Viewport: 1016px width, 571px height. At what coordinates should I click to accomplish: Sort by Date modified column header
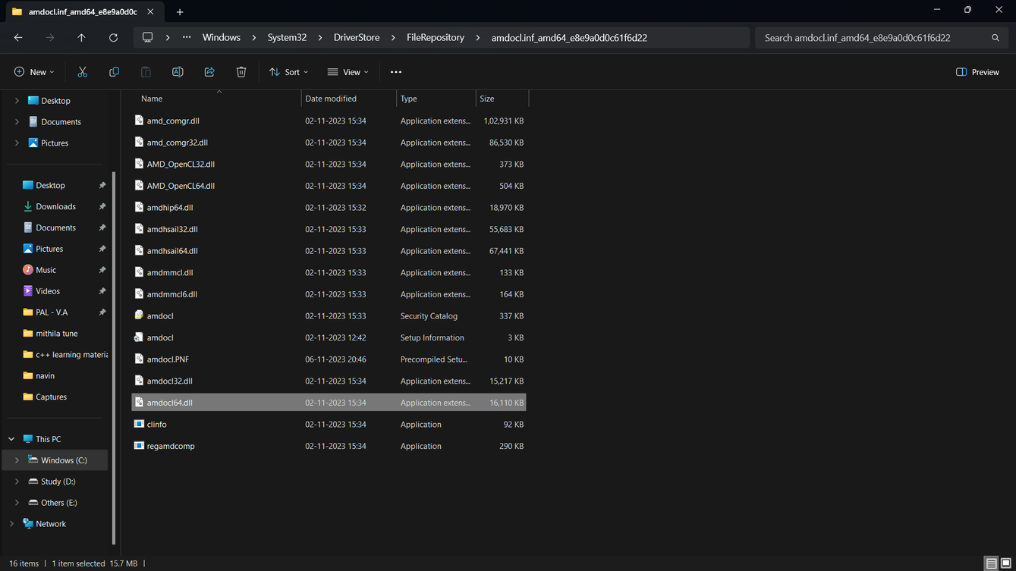point(348,99)
